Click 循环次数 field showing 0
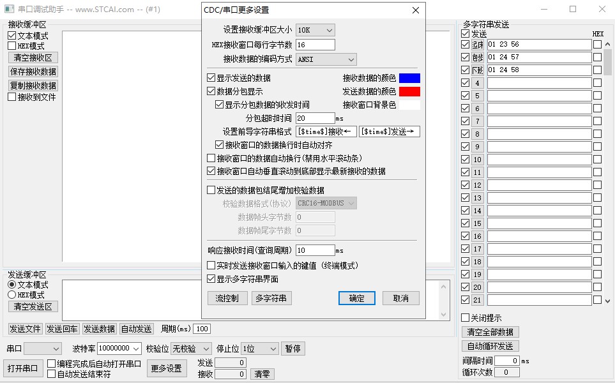 (x=507, y=372)
